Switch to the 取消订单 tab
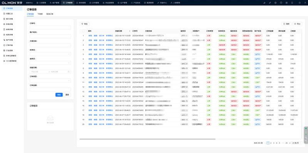The height and width of the screenshot is (153, 308). 50,14
